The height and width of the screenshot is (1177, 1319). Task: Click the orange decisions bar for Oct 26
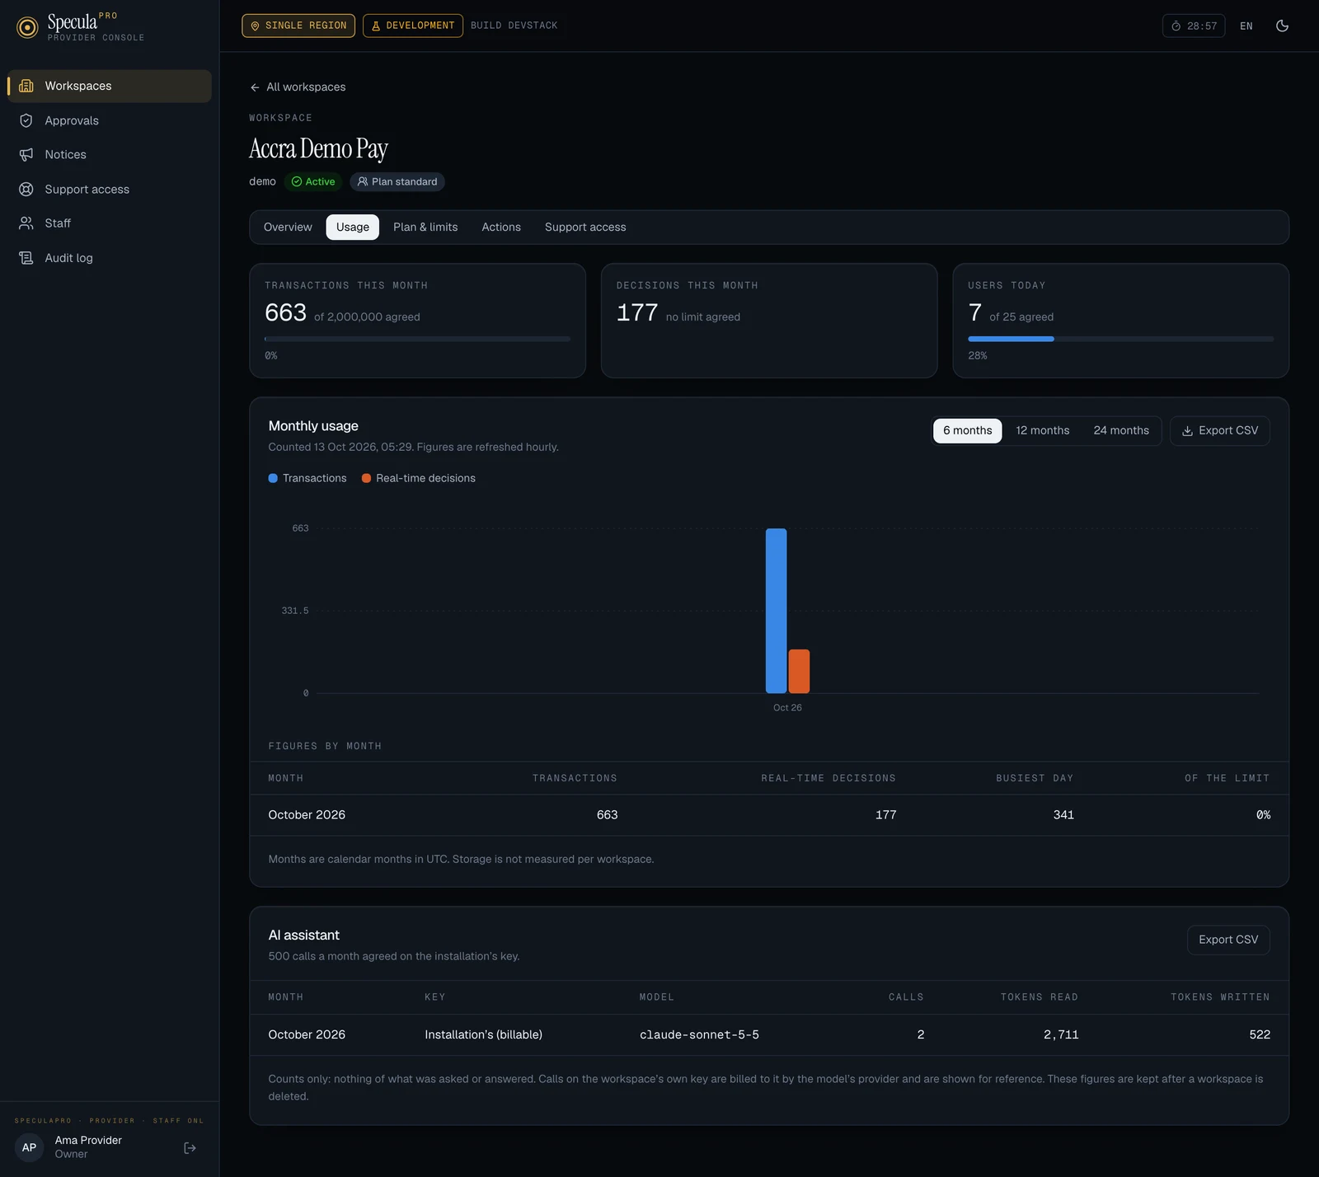pos(799,671)
